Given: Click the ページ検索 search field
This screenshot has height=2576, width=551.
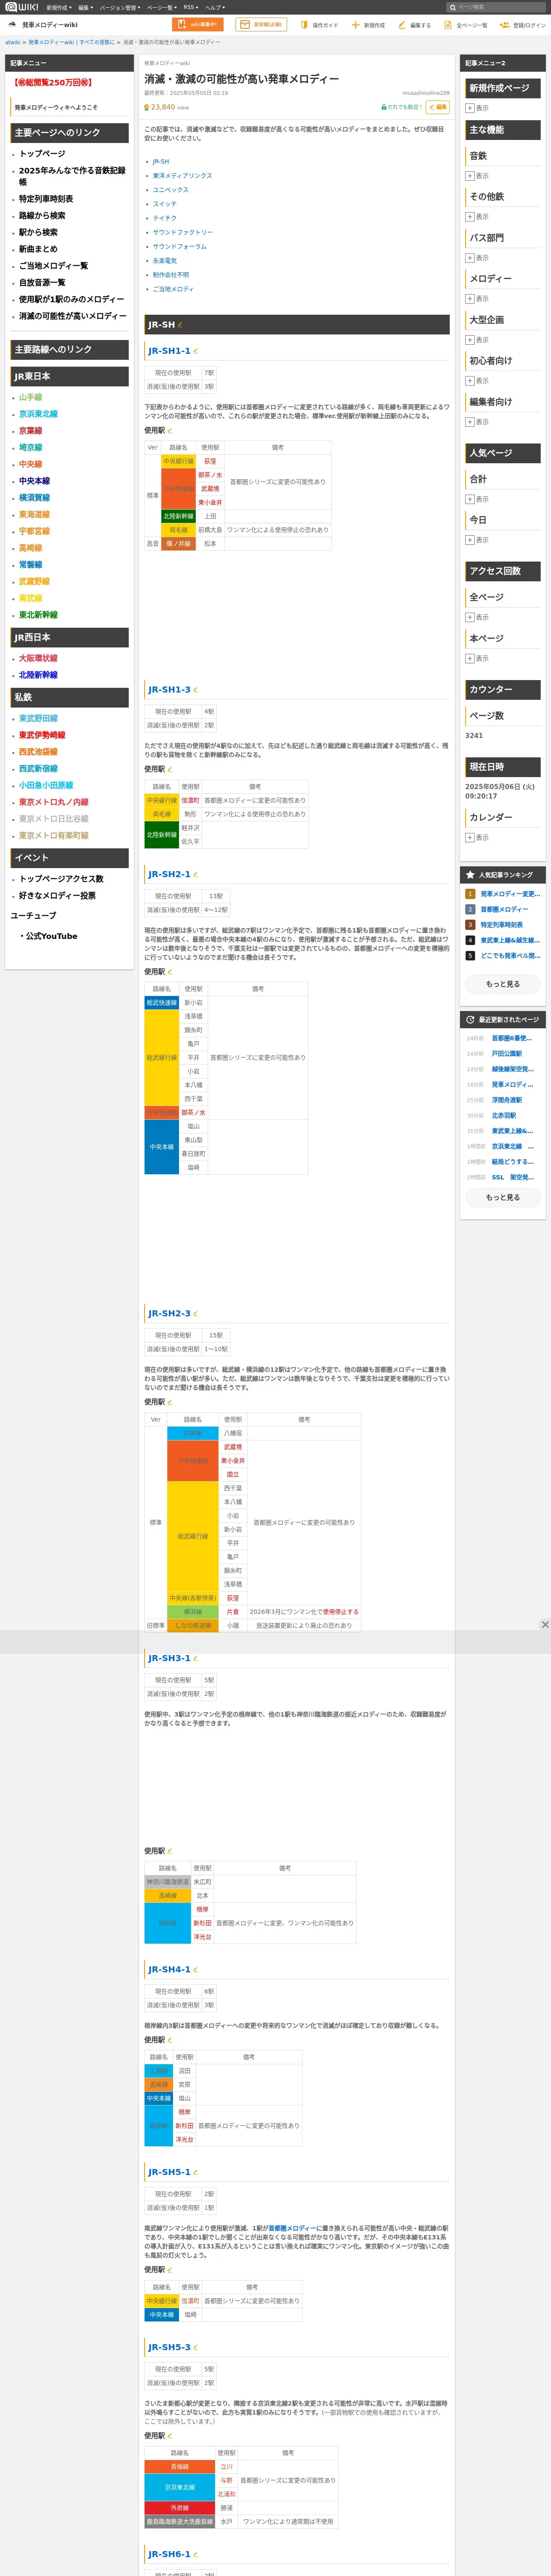Looking at the screenshot, I should click(x=497, y=7).
